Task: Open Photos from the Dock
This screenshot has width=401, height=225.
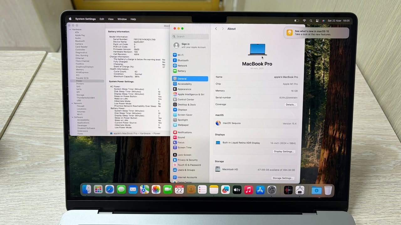Action: 156,189
